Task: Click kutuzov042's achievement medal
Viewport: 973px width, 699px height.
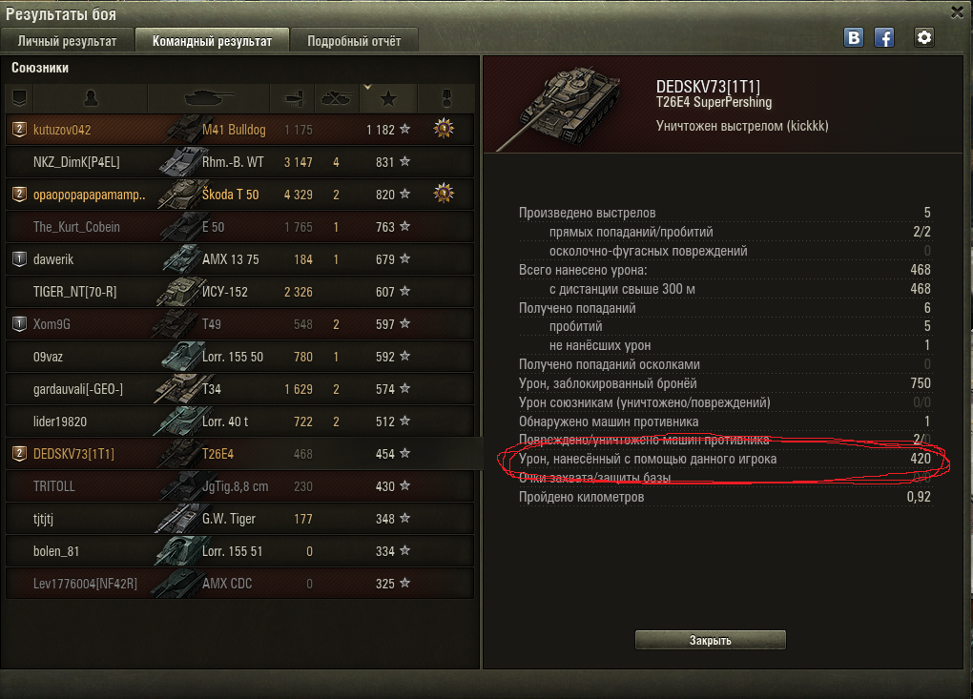Action: [444, 129]
